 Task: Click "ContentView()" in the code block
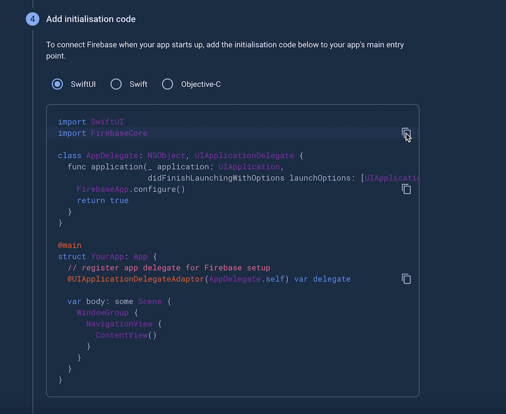click(126, 335)
